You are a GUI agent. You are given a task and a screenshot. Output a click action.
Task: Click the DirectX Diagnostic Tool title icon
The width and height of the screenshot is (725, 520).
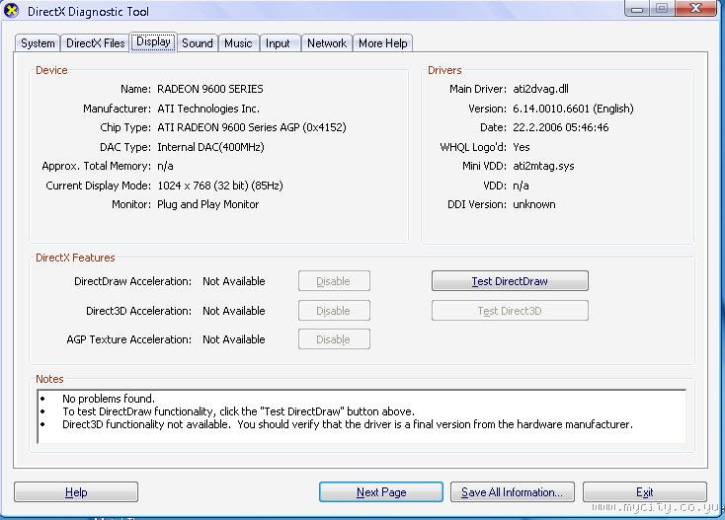point(11,10)
